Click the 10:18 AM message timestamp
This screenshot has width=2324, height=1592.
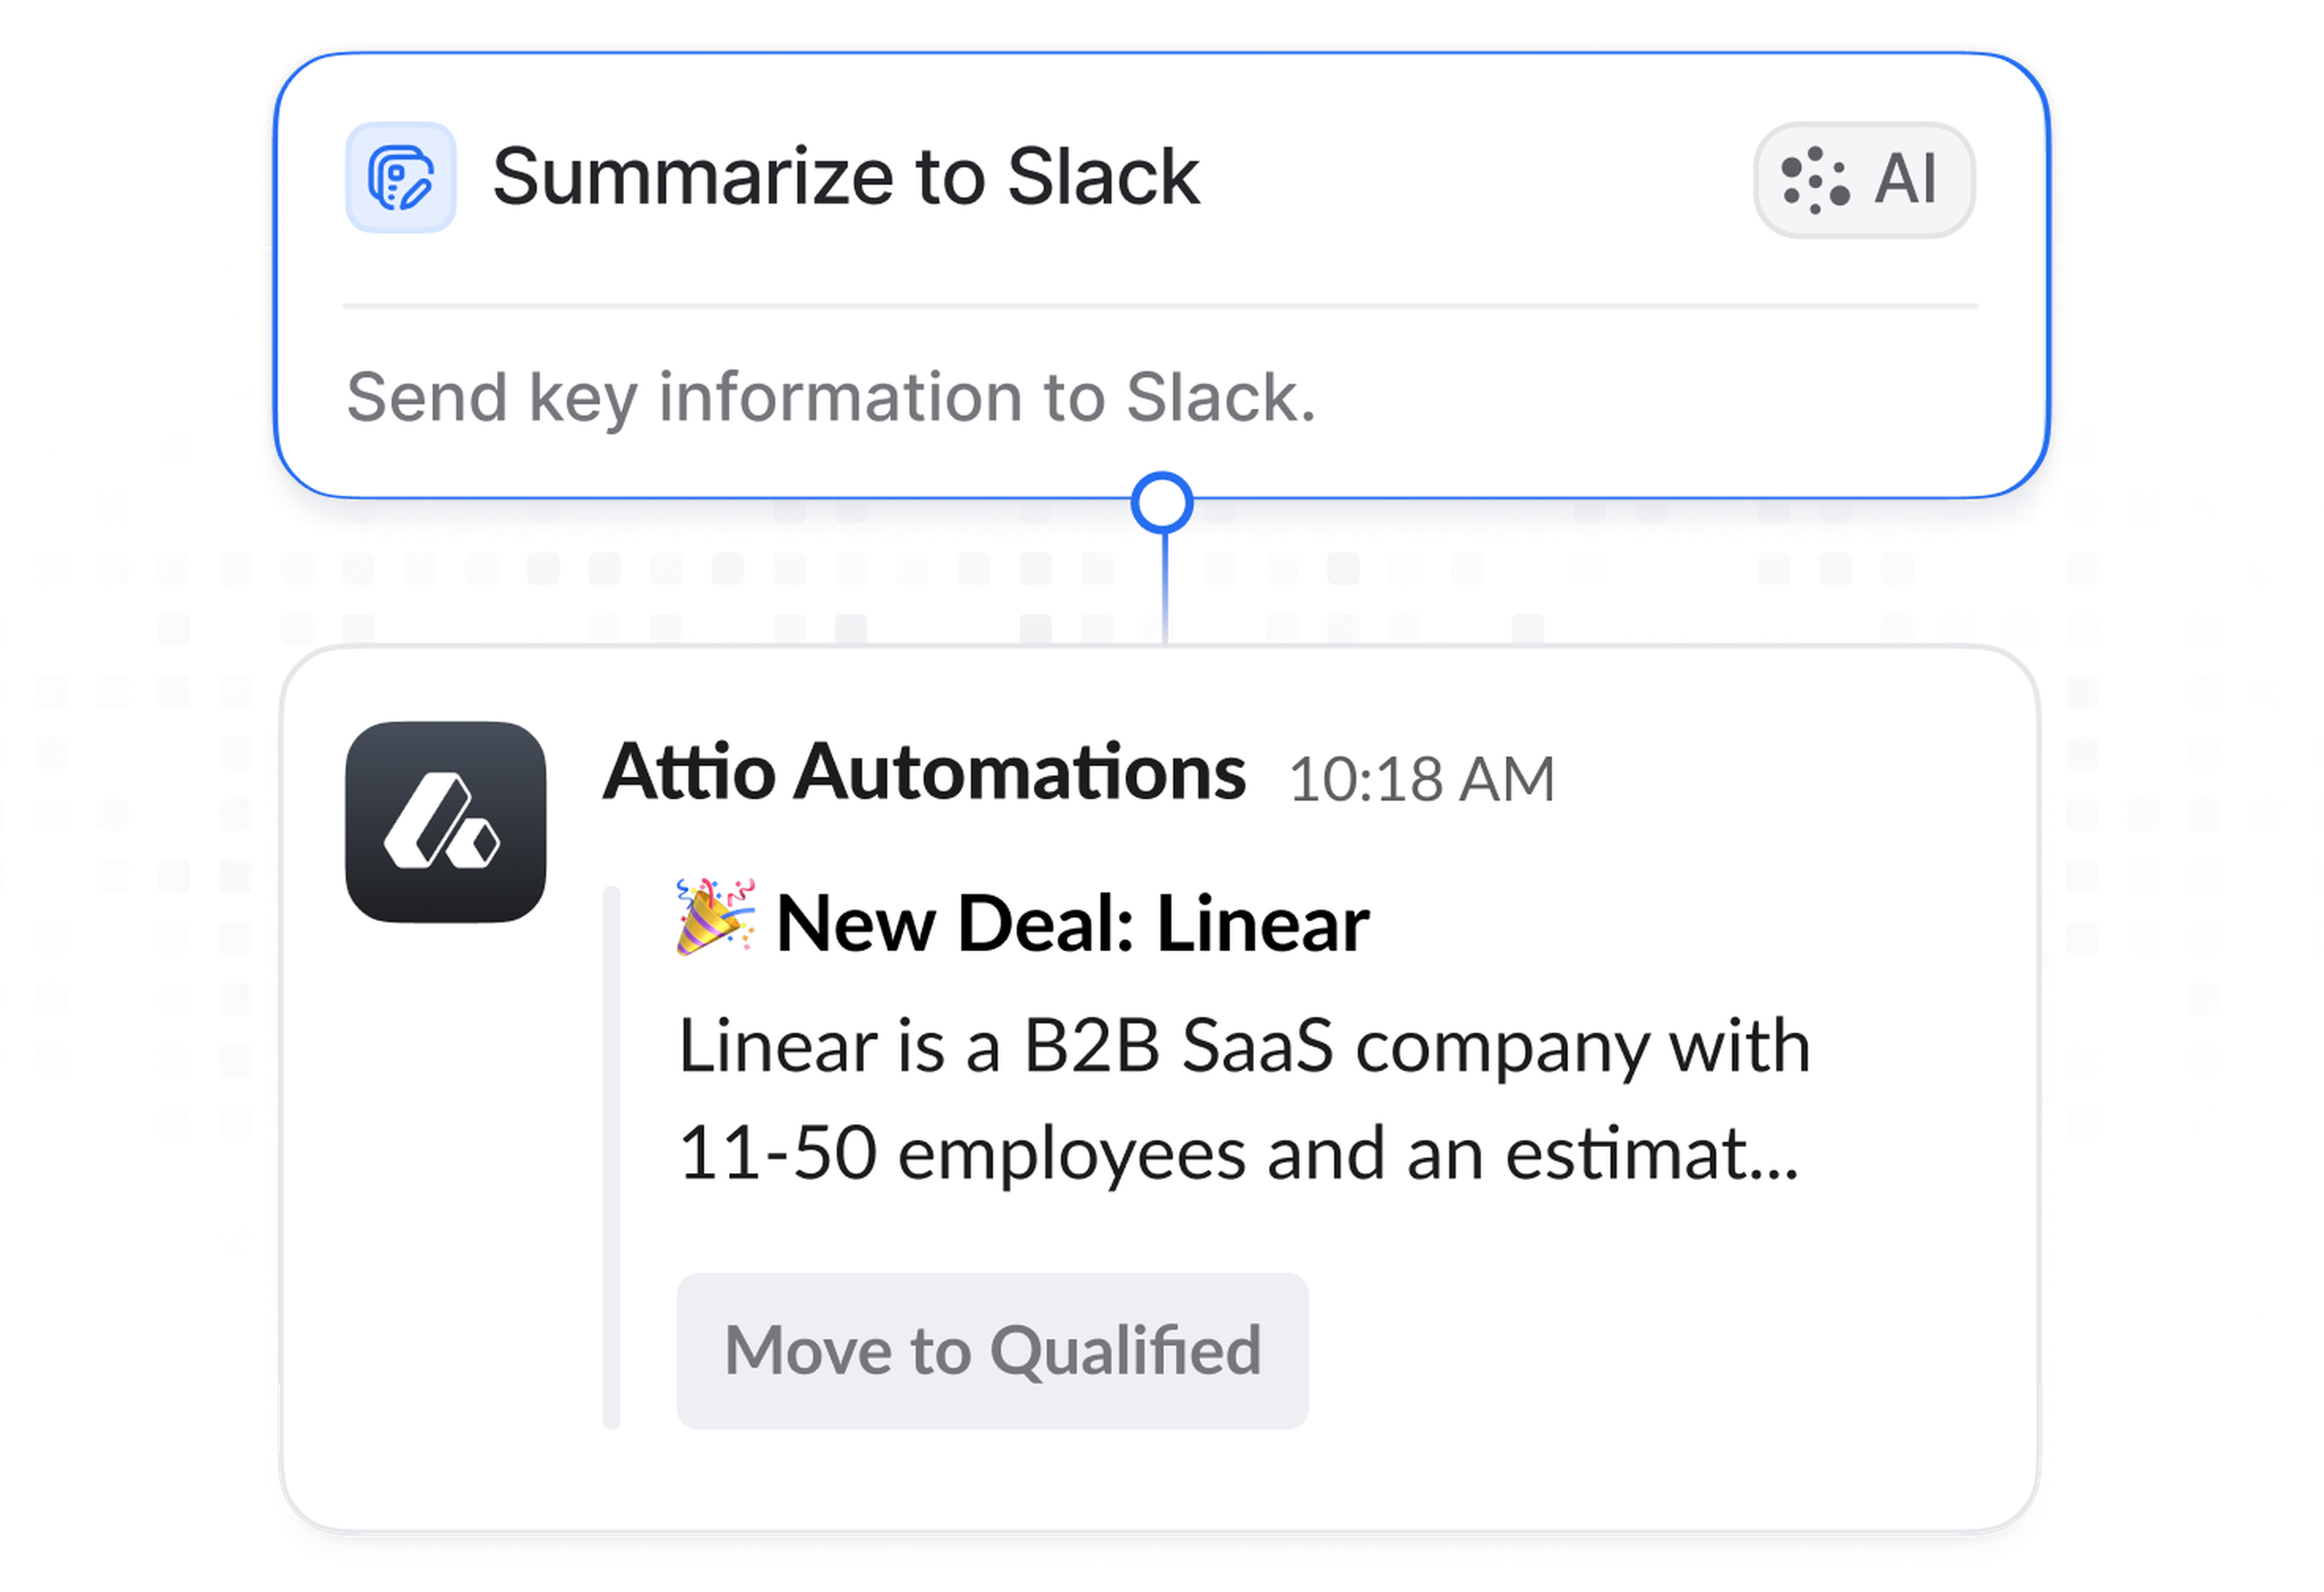point(1421,779)
